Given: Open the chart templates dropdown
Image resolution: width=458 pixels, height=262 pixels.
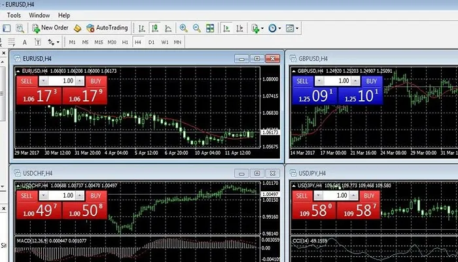Looking at the screenshot, I should pyautogui.click(x=292, y=28).
